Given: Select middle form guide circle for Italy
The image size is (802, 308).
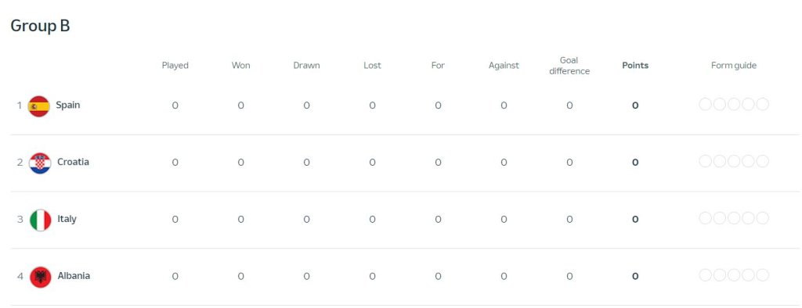Looking at the screenshot, I should [x=734, y=219].
